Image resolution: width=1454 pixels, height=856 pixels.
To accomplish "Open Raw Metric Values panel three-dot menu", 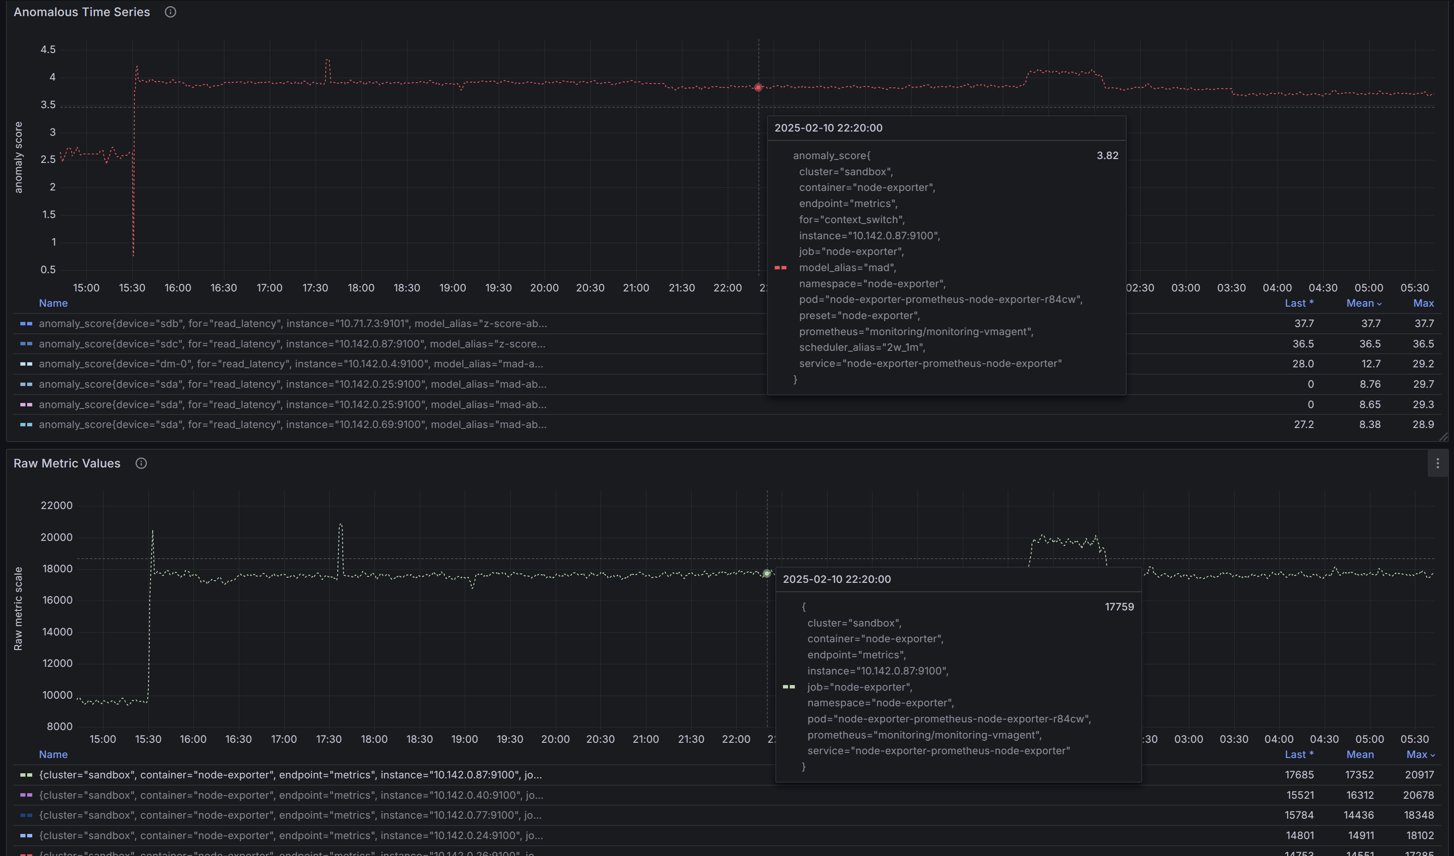I will pos(1437,464).
